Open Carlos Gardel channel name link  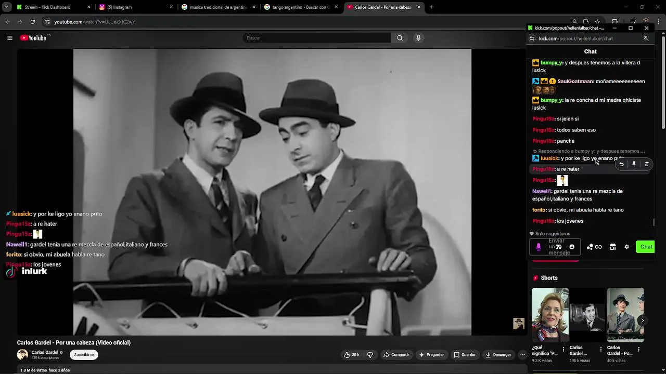click(45, 352)
